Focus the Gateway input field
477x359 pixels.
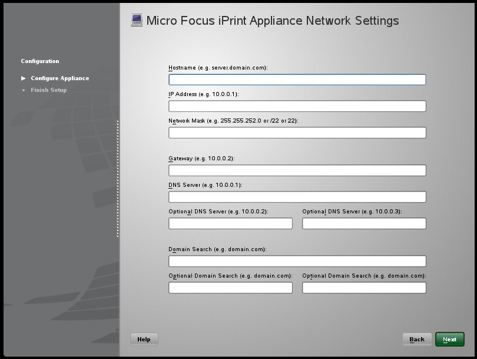297,170
